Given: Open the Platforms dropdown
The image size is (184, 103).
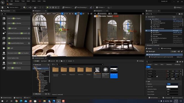Looking at the screenshot, I should tap(67, 7).
